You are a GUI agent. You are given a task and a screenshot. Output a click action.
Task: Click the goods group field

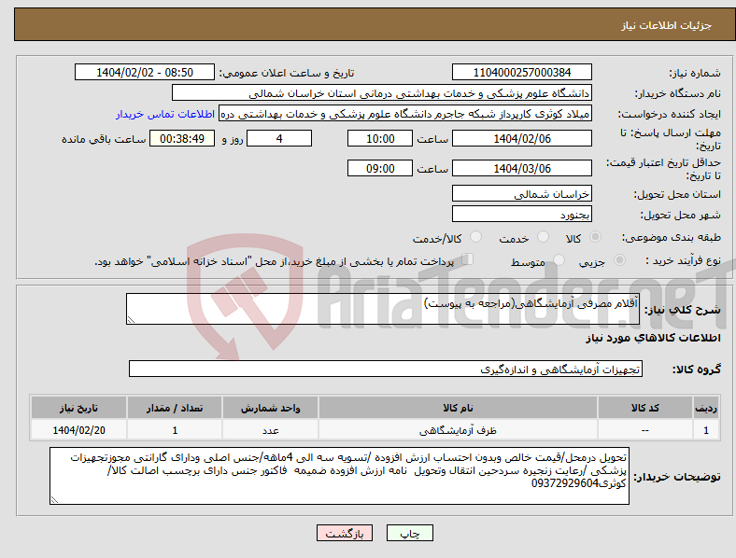(386, 369)
